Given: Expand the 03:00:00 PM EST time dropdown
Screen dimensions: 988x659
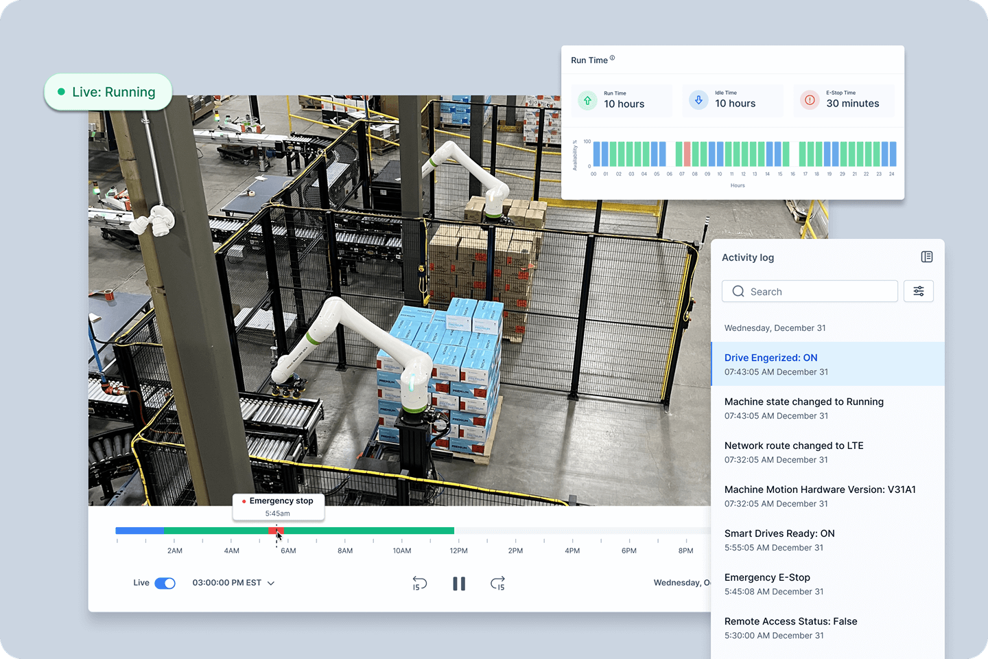Looking at the screenshot, I should 271,583.
